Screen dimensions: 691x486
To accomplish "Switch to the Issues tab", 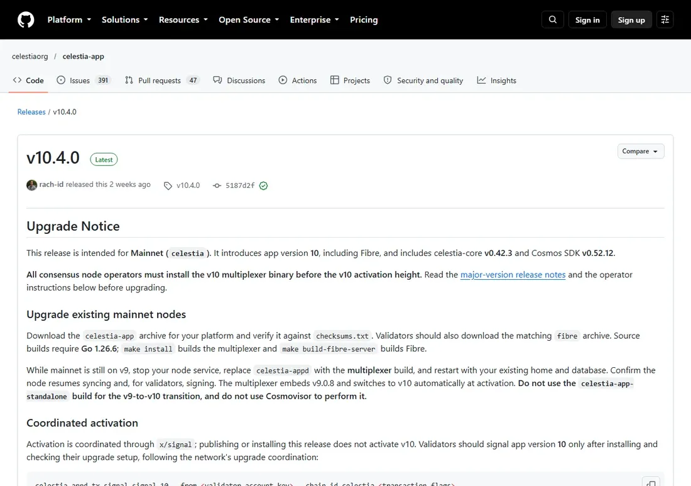I will tap(84, 80).
